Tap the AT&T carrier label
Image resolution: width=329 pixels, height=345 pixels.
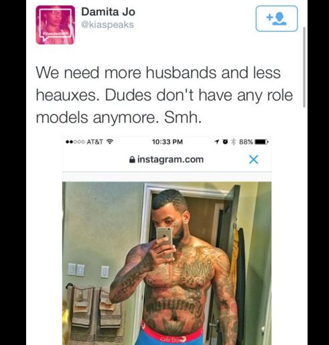pyautogui.click(x=95, y=142)
